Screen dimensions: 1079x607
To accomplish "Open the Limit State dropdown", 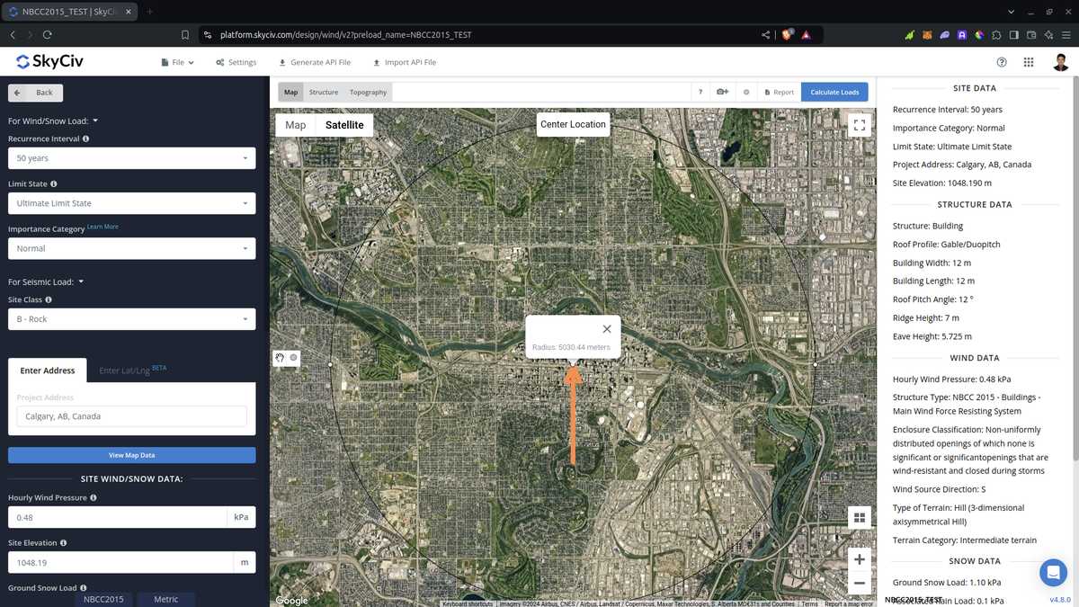I will 131,203.
